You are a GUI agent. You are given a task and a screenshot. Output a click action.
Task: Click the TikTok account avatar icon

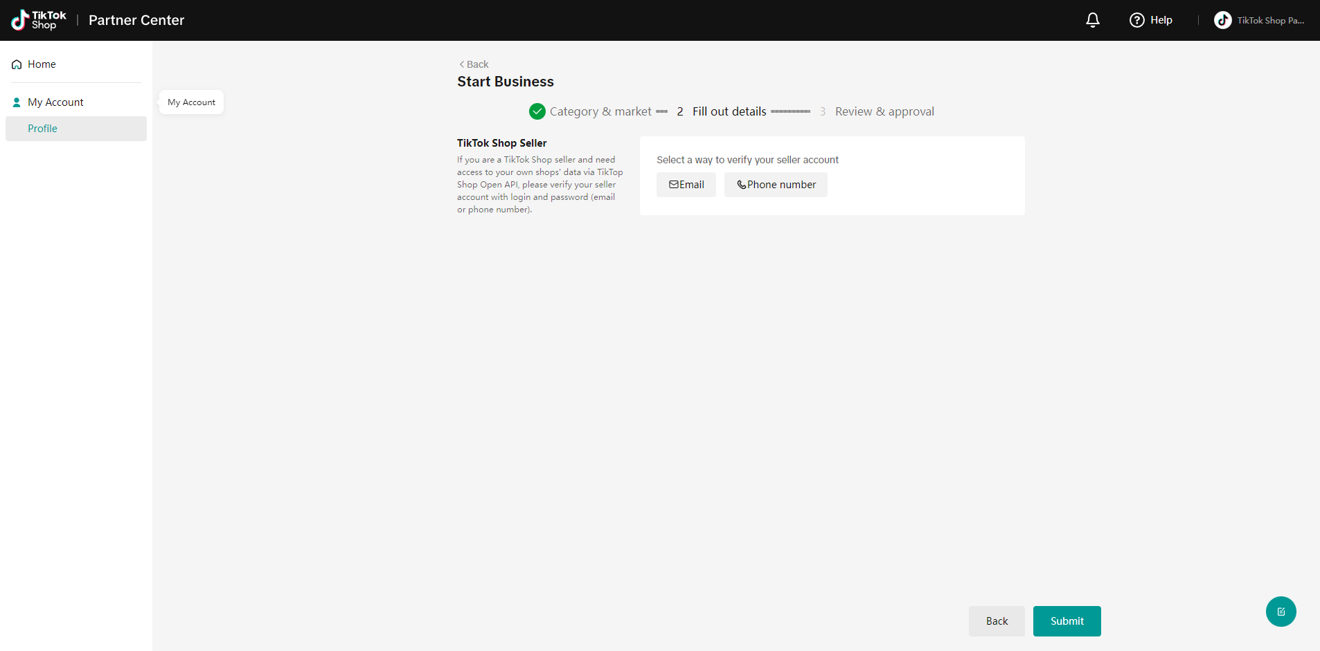(x=1222, y=20)
